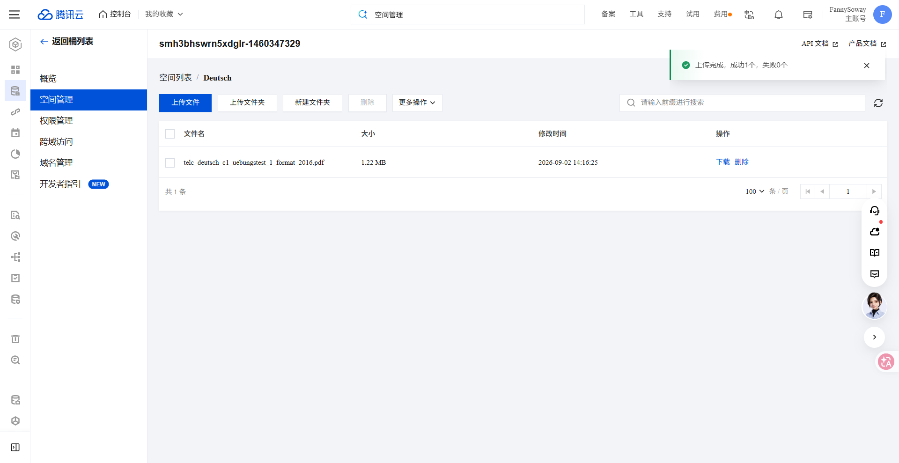The width and height of the screenshot is (899, 463).
Task: Click the documentation book icon
Action: [x=874, y=253]
